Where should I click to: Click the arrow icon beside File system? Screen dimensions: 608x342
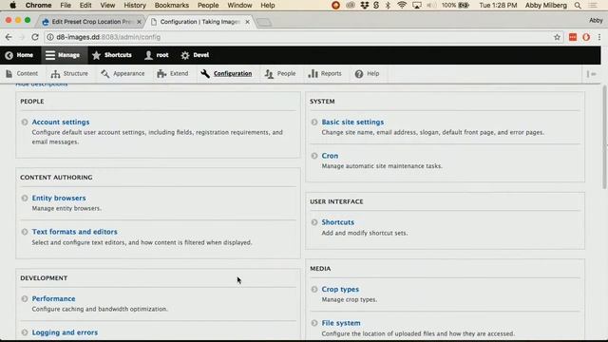314,323
